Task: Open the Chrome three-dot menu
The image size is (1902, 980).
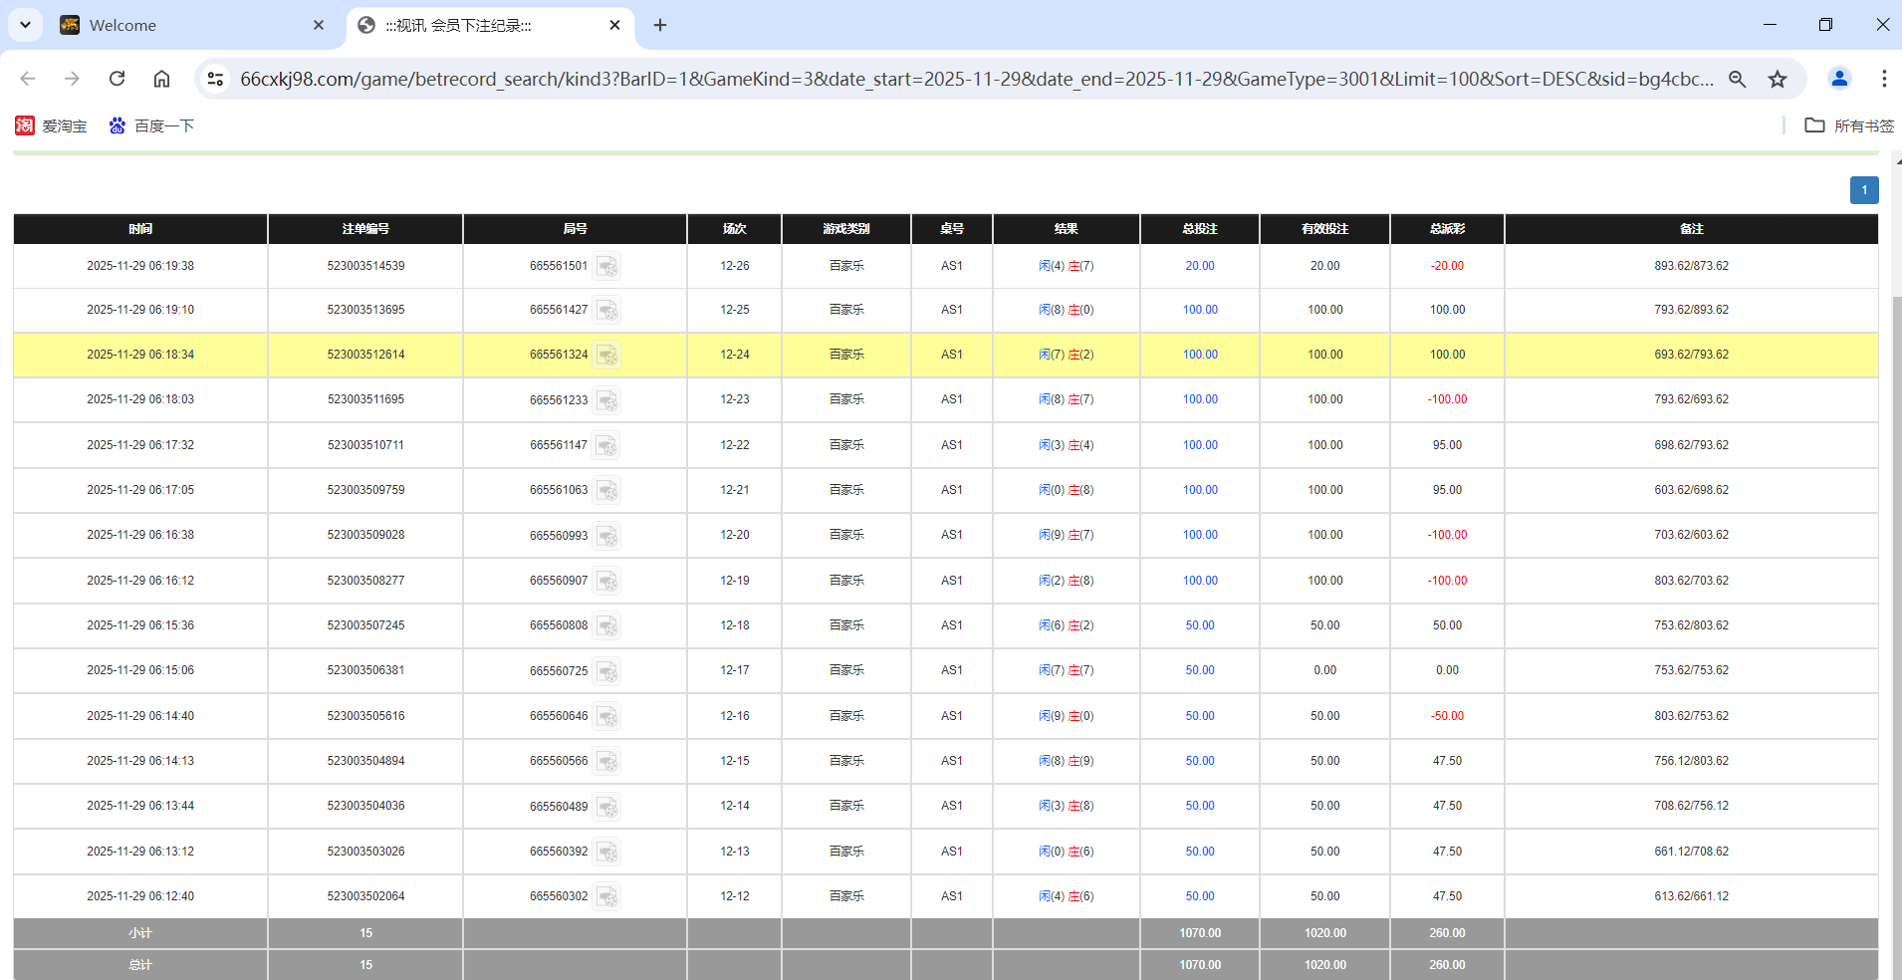Action: [1884, 79]
